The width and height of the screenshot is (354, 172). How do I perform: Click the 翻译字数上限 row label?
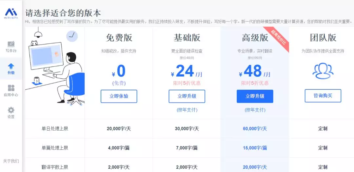[55, 167]
